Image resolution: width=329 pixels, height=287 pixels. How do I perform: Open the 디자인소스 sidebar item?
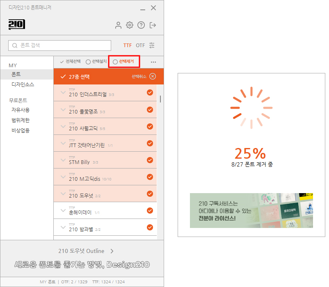[23, 84]
